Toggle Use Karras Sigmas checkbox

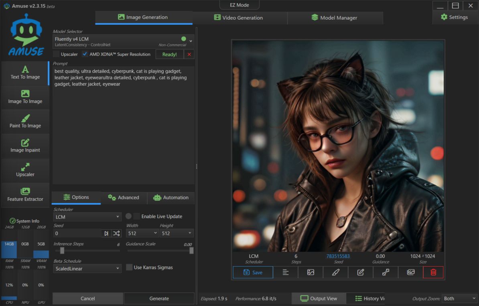click(x=129, y=267)
